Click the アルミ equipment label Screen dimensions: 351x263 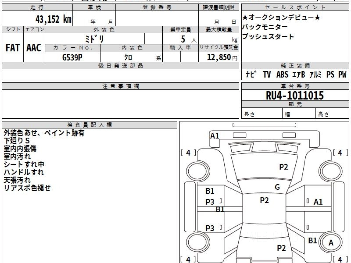coord(316,75)
